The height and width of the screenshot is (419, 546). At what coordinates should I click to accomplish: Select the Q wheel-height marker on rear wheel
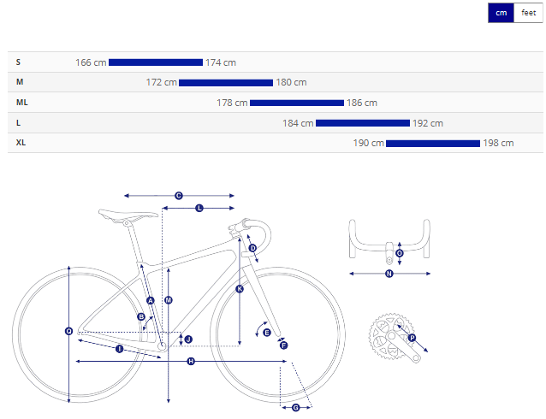68,331
